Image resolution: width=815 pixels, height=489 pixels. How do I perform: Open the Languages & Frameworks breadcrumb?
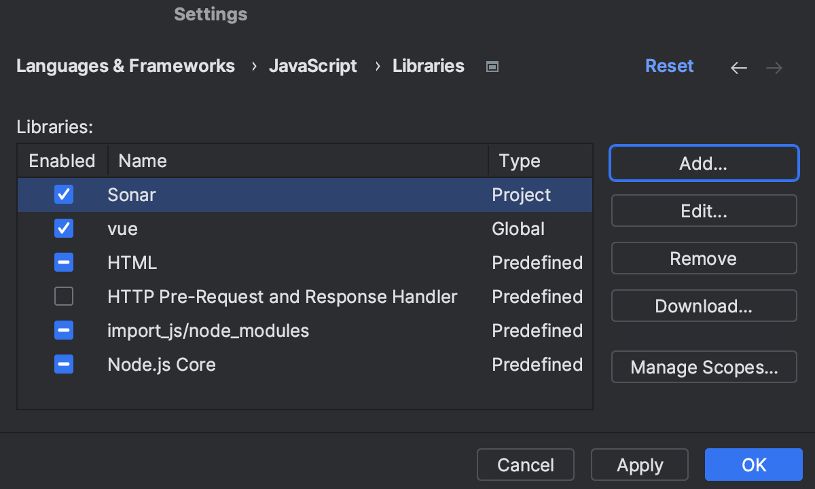click(126, 66)
